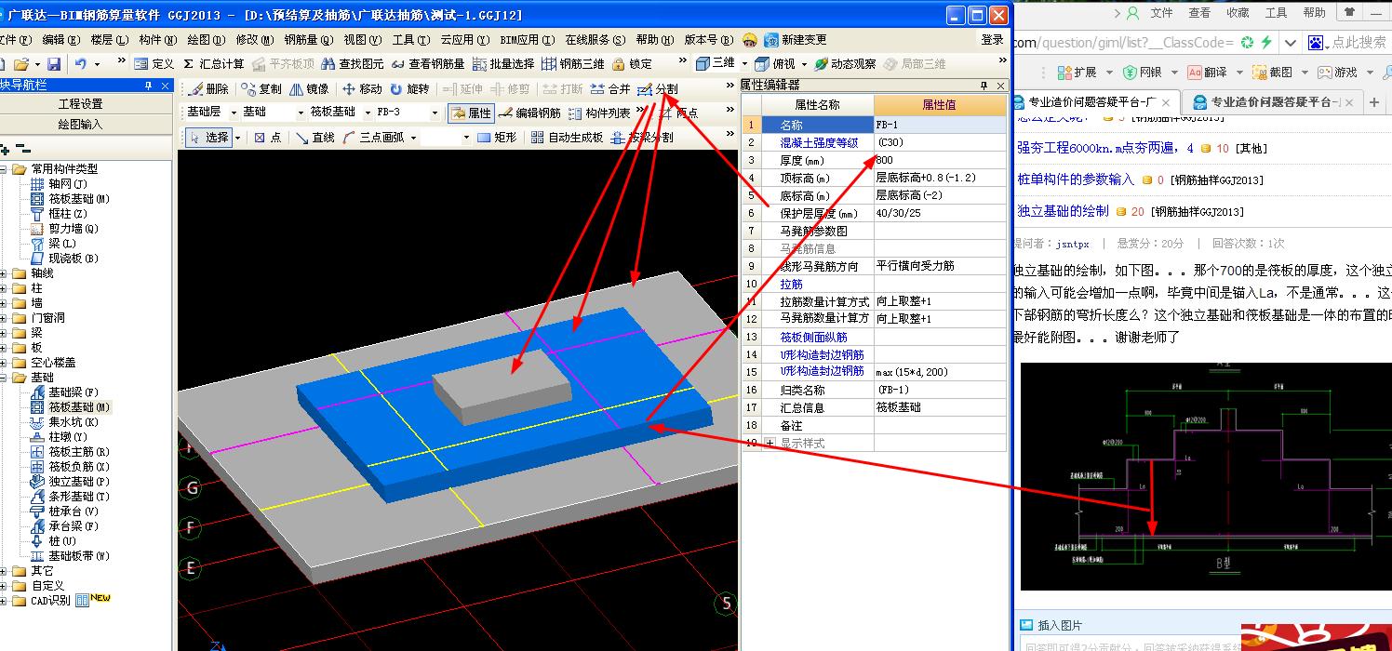Open 构件列表 component list

tap(599, 113)
